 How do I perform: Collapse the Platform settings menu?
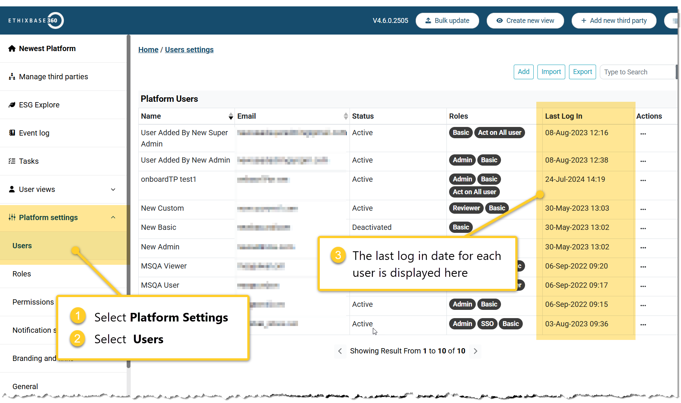pyautogui.click(x=113, y=217)
